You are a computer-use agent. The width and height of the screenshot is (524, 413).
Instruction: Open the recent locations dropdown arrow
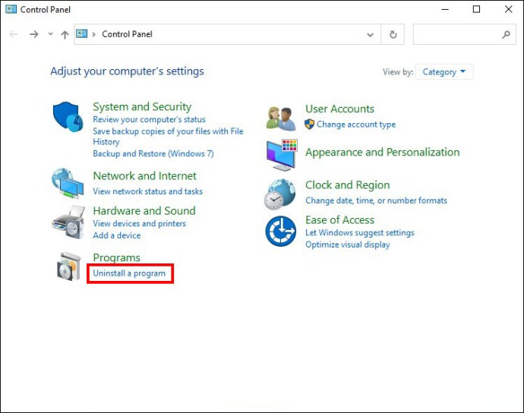coord(50,33)
